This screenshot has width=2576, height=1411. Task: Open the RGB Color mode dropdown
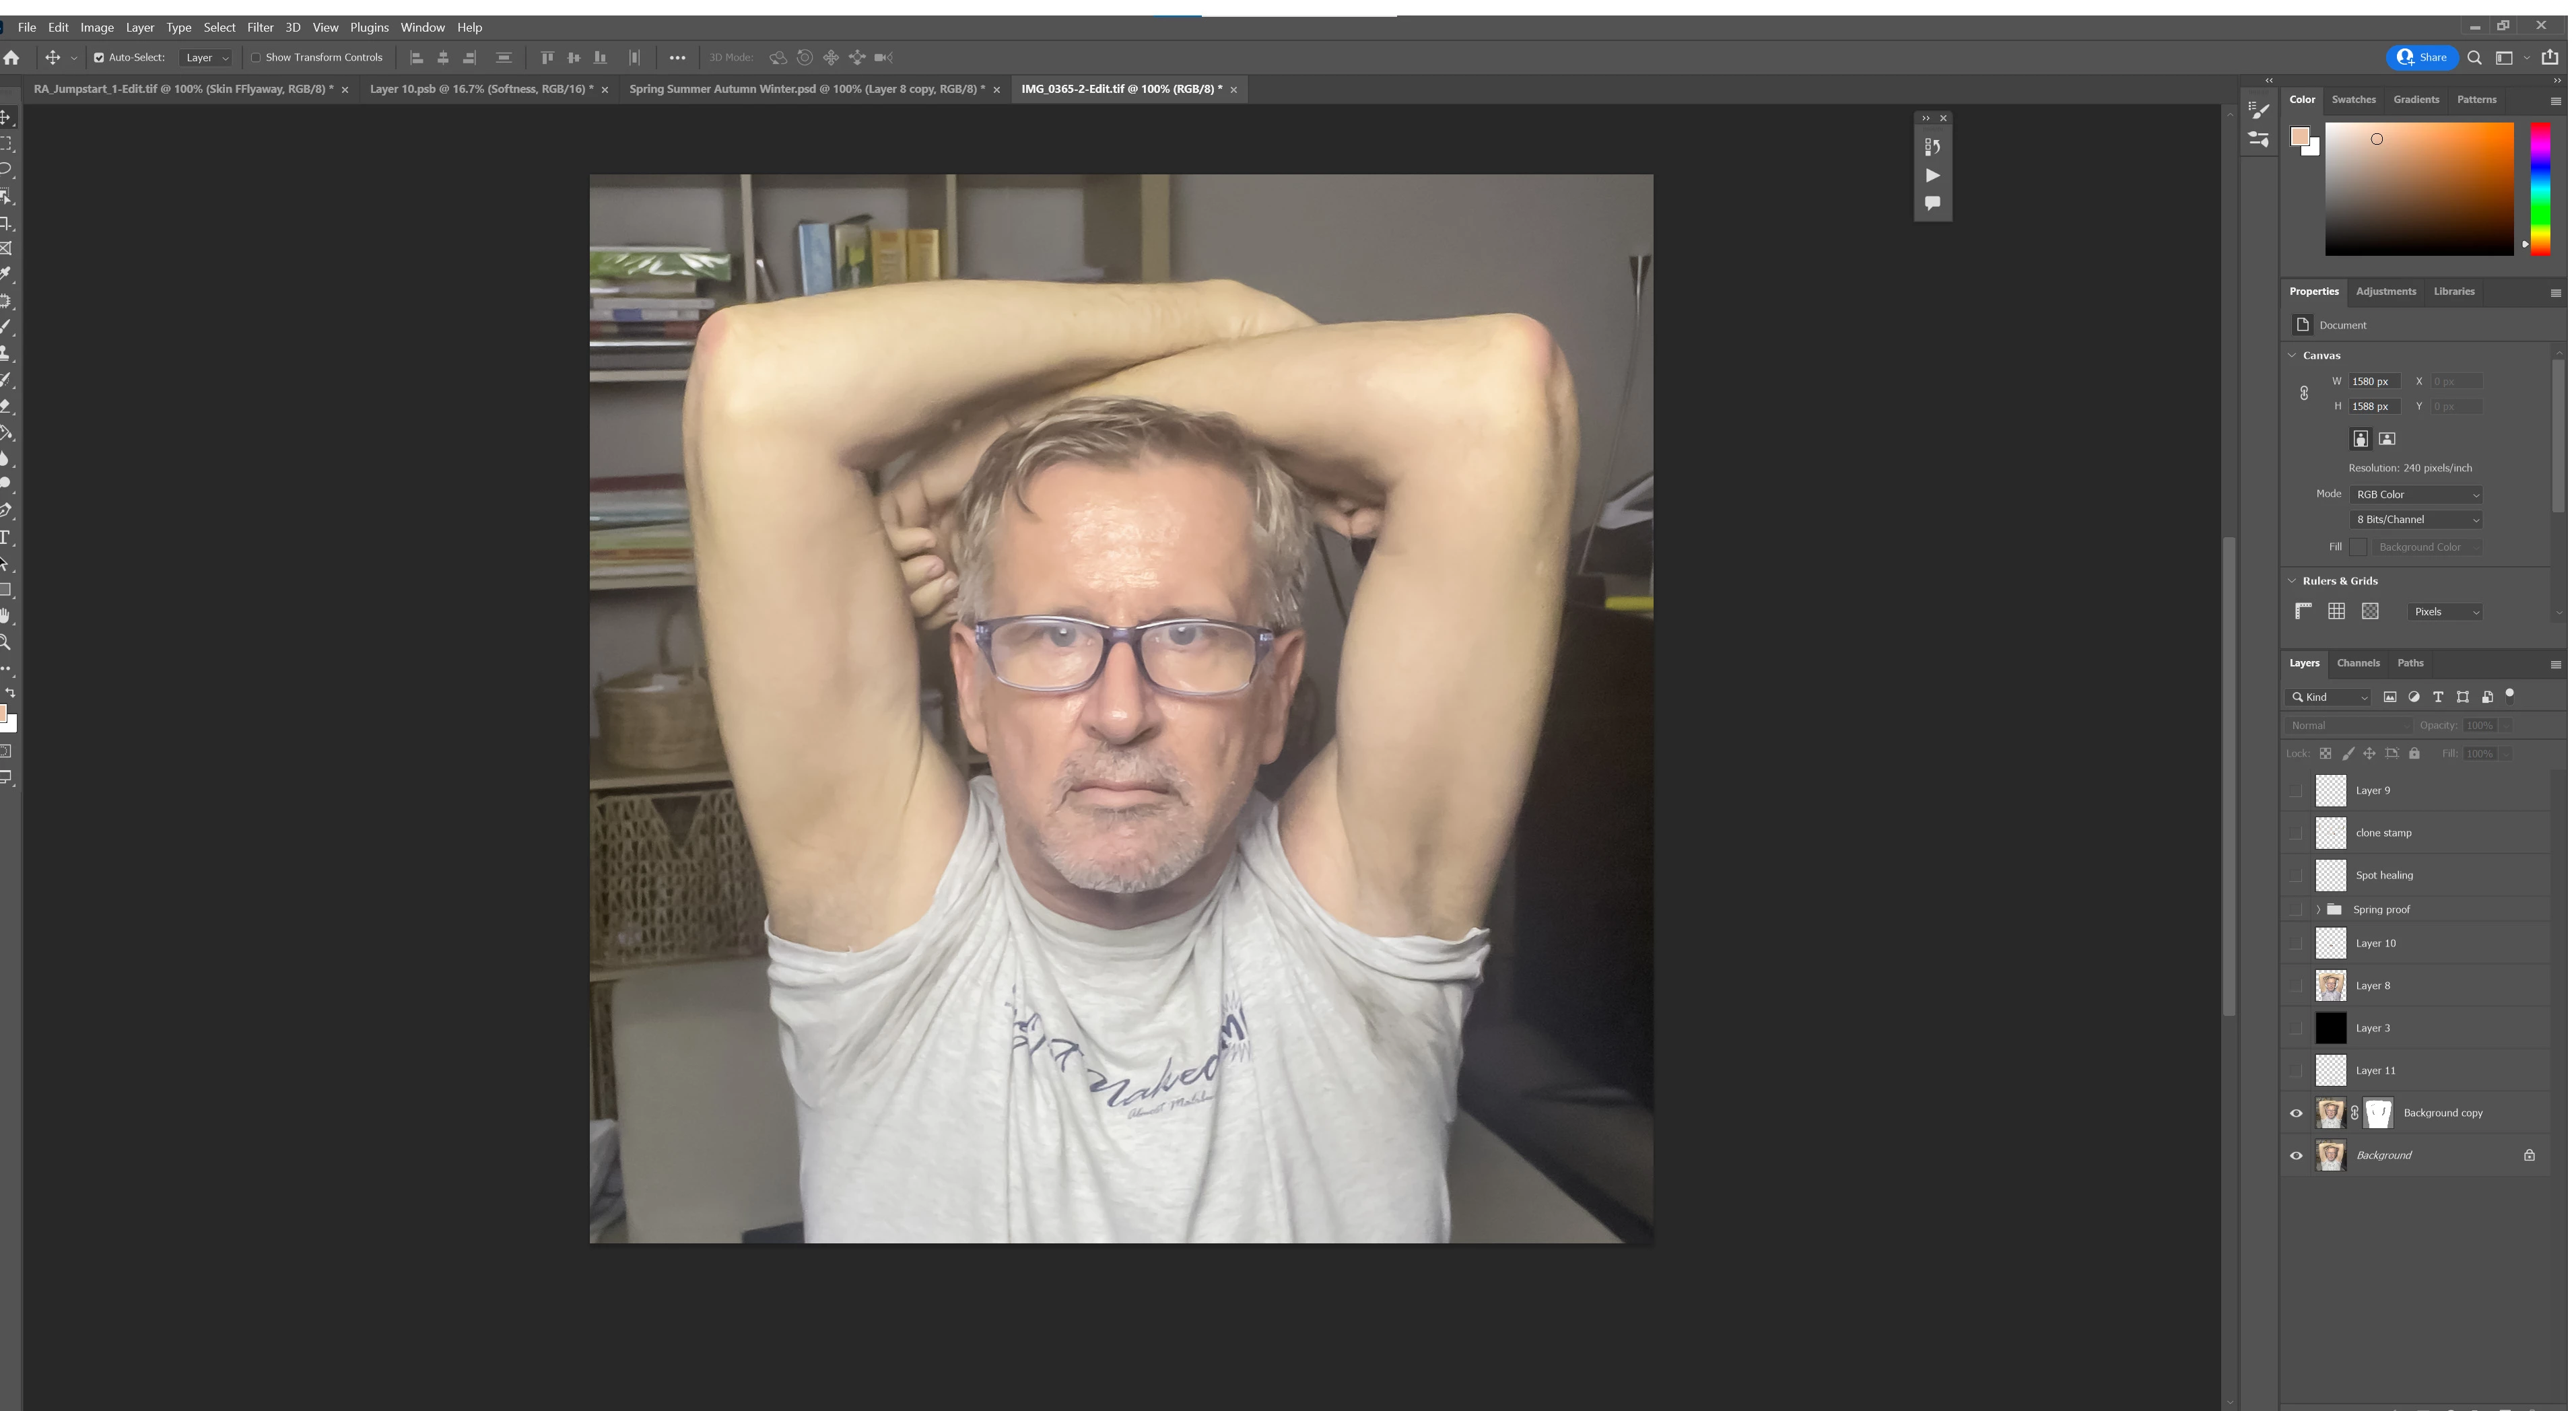pos(2416,494)
